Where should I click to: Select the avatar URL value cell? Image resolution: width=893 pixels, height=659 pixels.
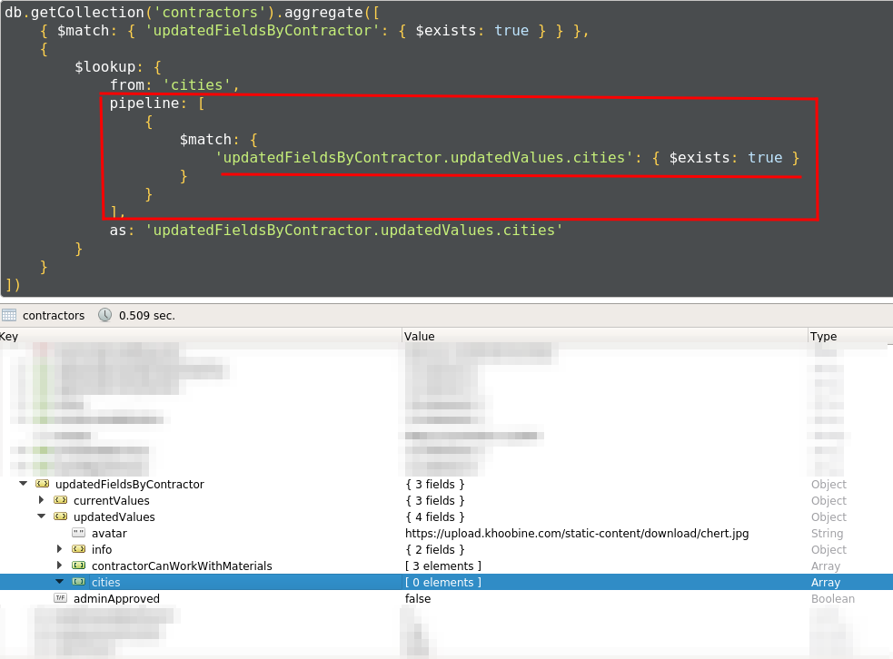point(577,534)
